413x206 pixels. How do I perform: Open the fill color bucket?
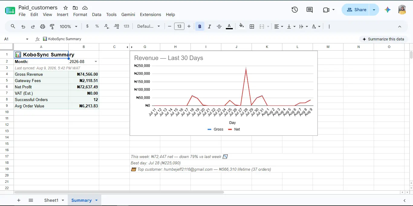241,26
